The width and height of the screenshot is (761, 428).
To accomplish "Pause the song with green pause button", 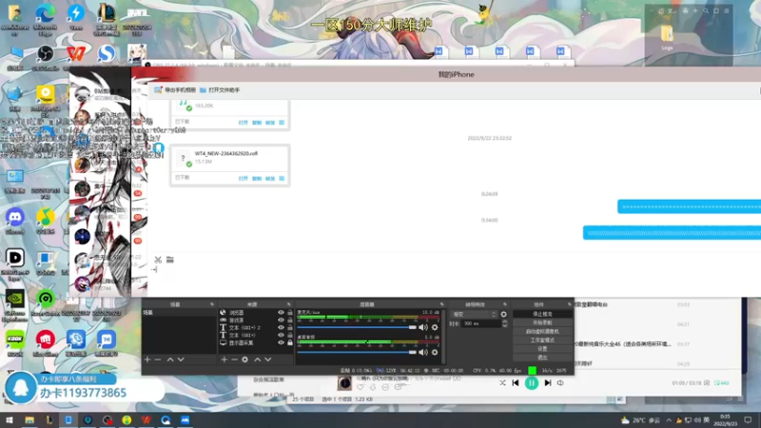I will (532, 383).
